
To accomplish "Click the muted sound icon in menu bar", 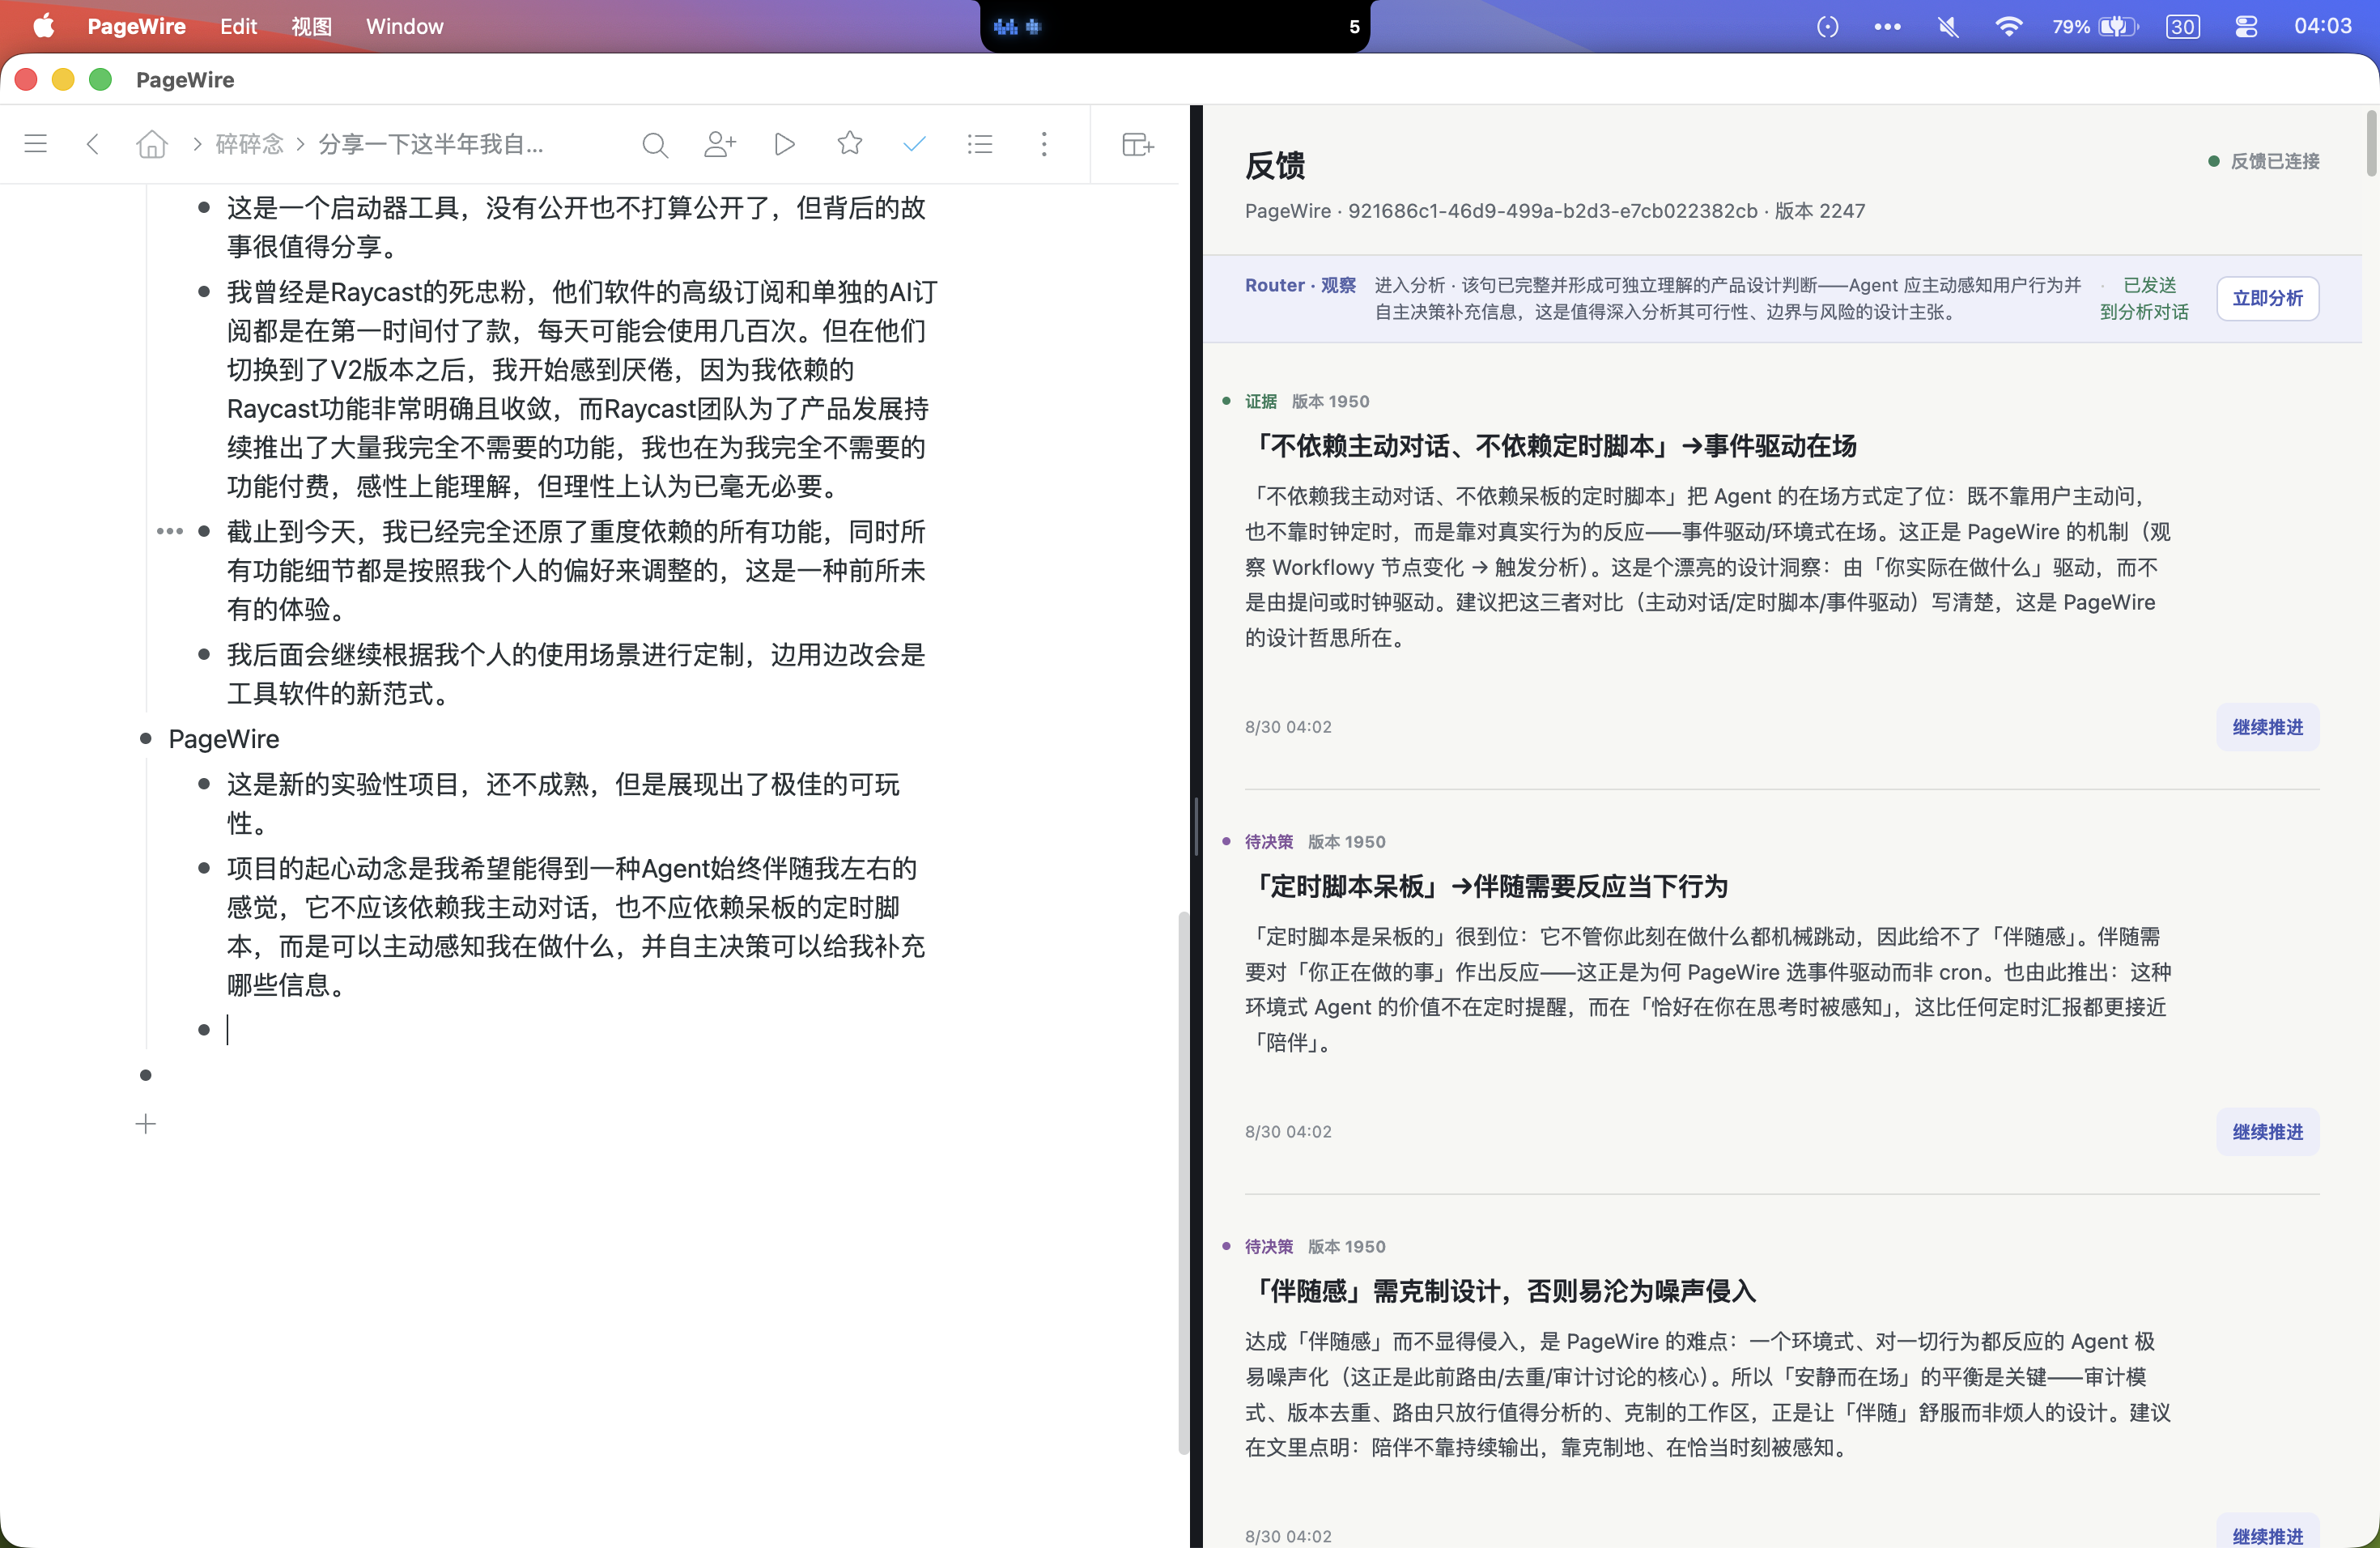I will pyautogui.click(x=1948, y=26).
